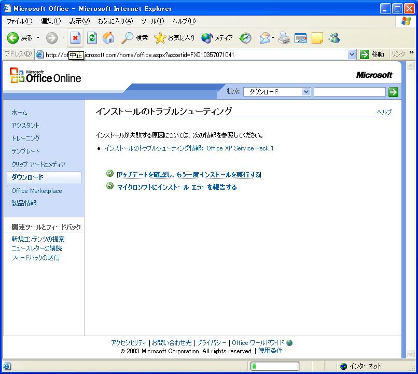Refresh the page with the green arrows icon

(x=92, y=38)
